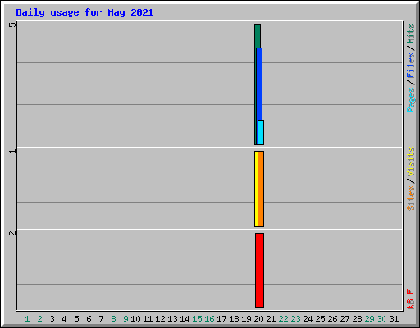
Task: Click day label 7 on the x-axis
Action: click(101, 319)
